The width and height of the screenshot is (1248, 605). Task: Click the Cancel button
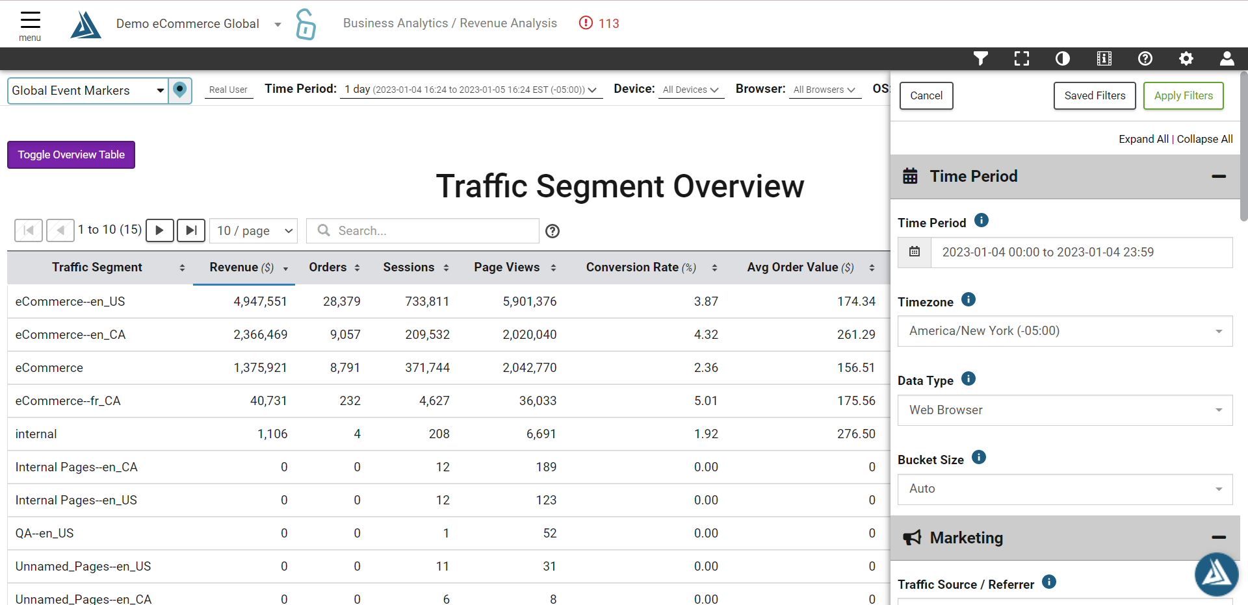[x=926, y=95]
